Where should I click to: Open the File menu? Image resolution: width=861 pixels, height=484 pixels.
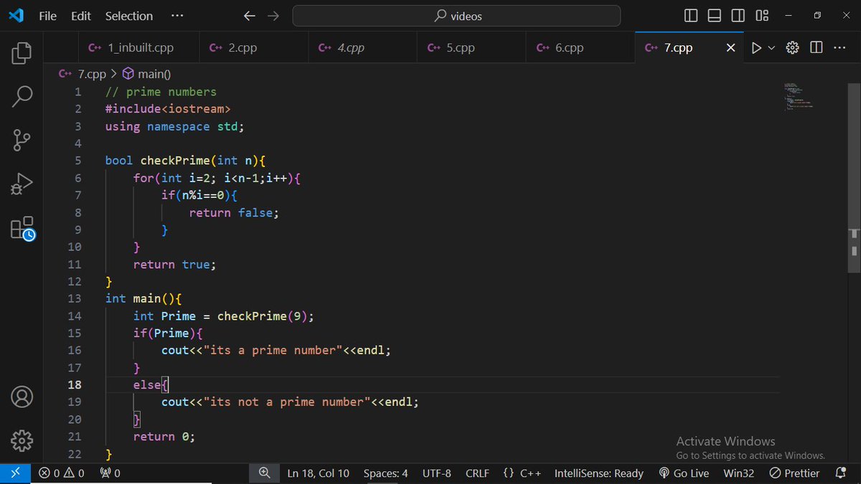(x=47, y=16)
